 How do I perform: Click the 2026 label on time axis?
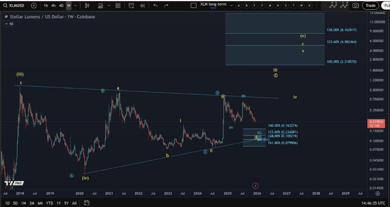(257, 193)
